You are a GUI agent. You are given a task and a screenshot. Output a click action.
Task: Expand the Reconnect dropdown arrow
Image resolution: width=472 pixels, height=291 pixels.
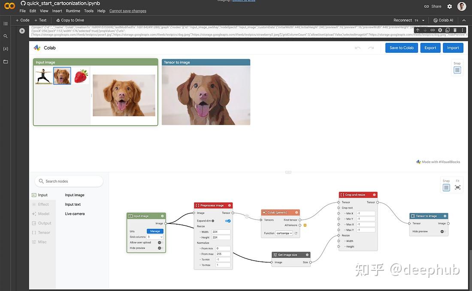(422, 20)
